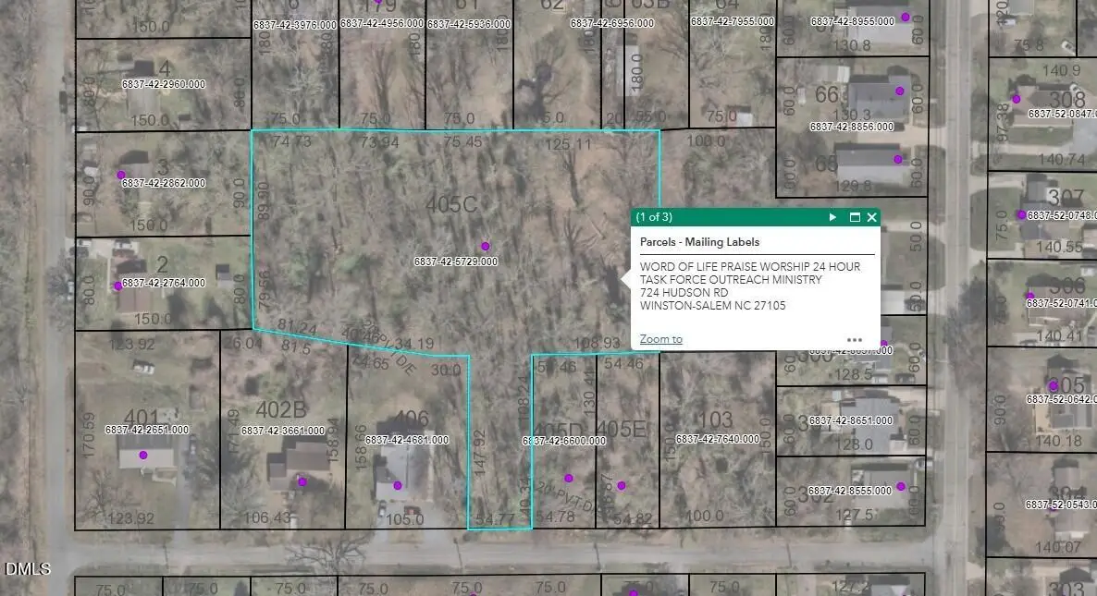Click purple marker on parcel 3
This screenshot has width=1097, height=596.
tap(120, 175)
